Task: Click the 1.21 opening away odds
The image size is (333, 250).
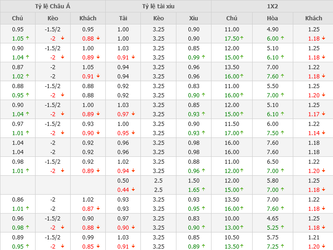Action: point(314,237)
